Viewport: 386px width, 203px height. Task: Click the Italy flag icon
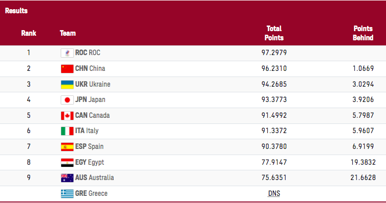tap(67, 131)
